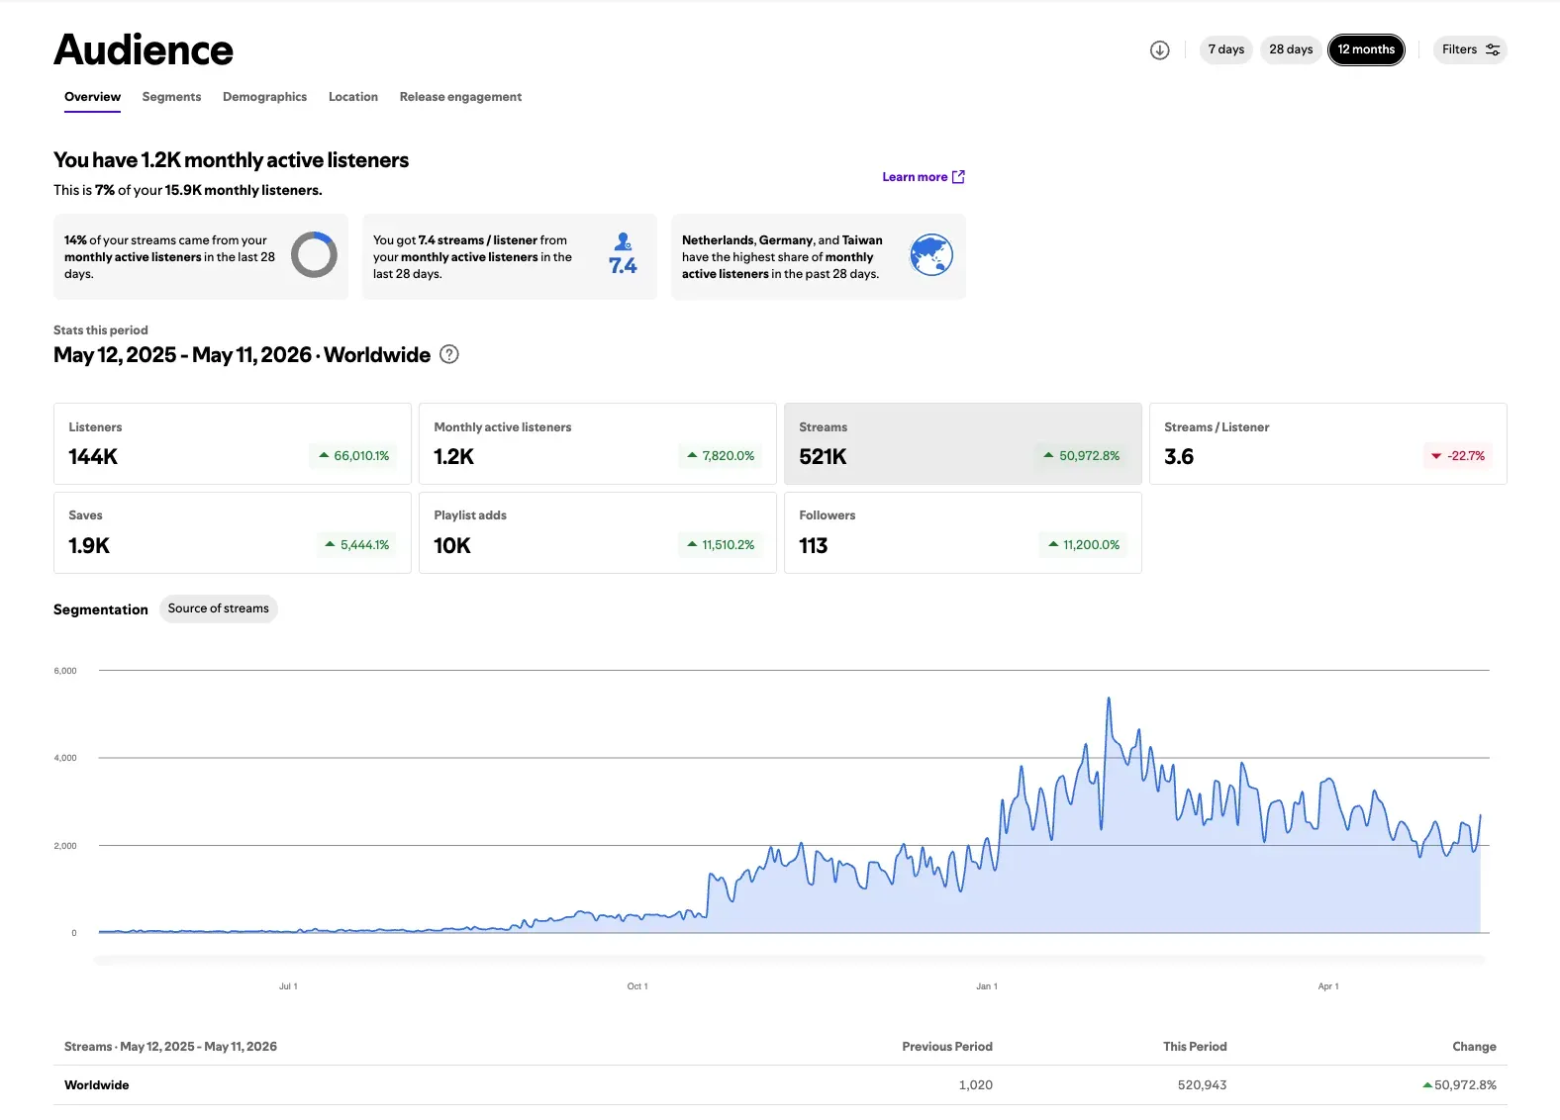Click the Saves 5,444.1% change badge
This screenshot has height=1120, width=1560.
coord(357,545)
